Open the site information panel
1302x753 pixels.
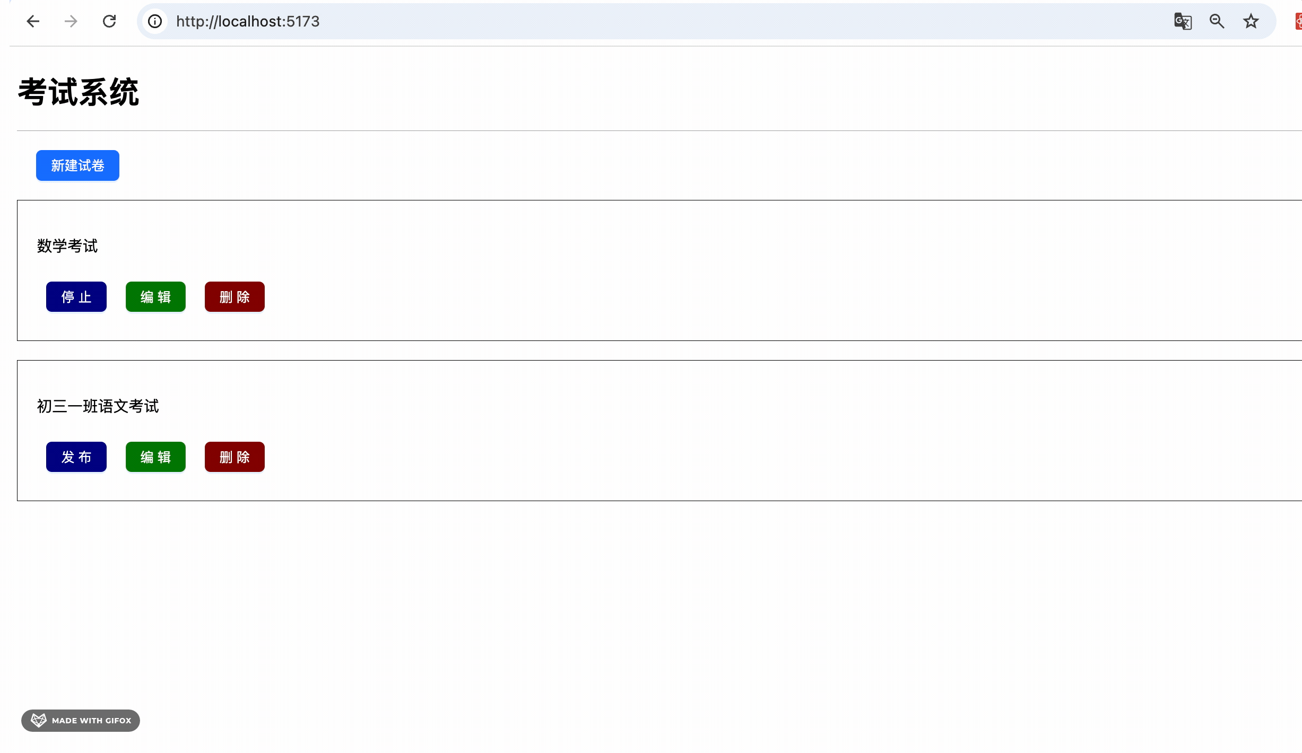154,21
